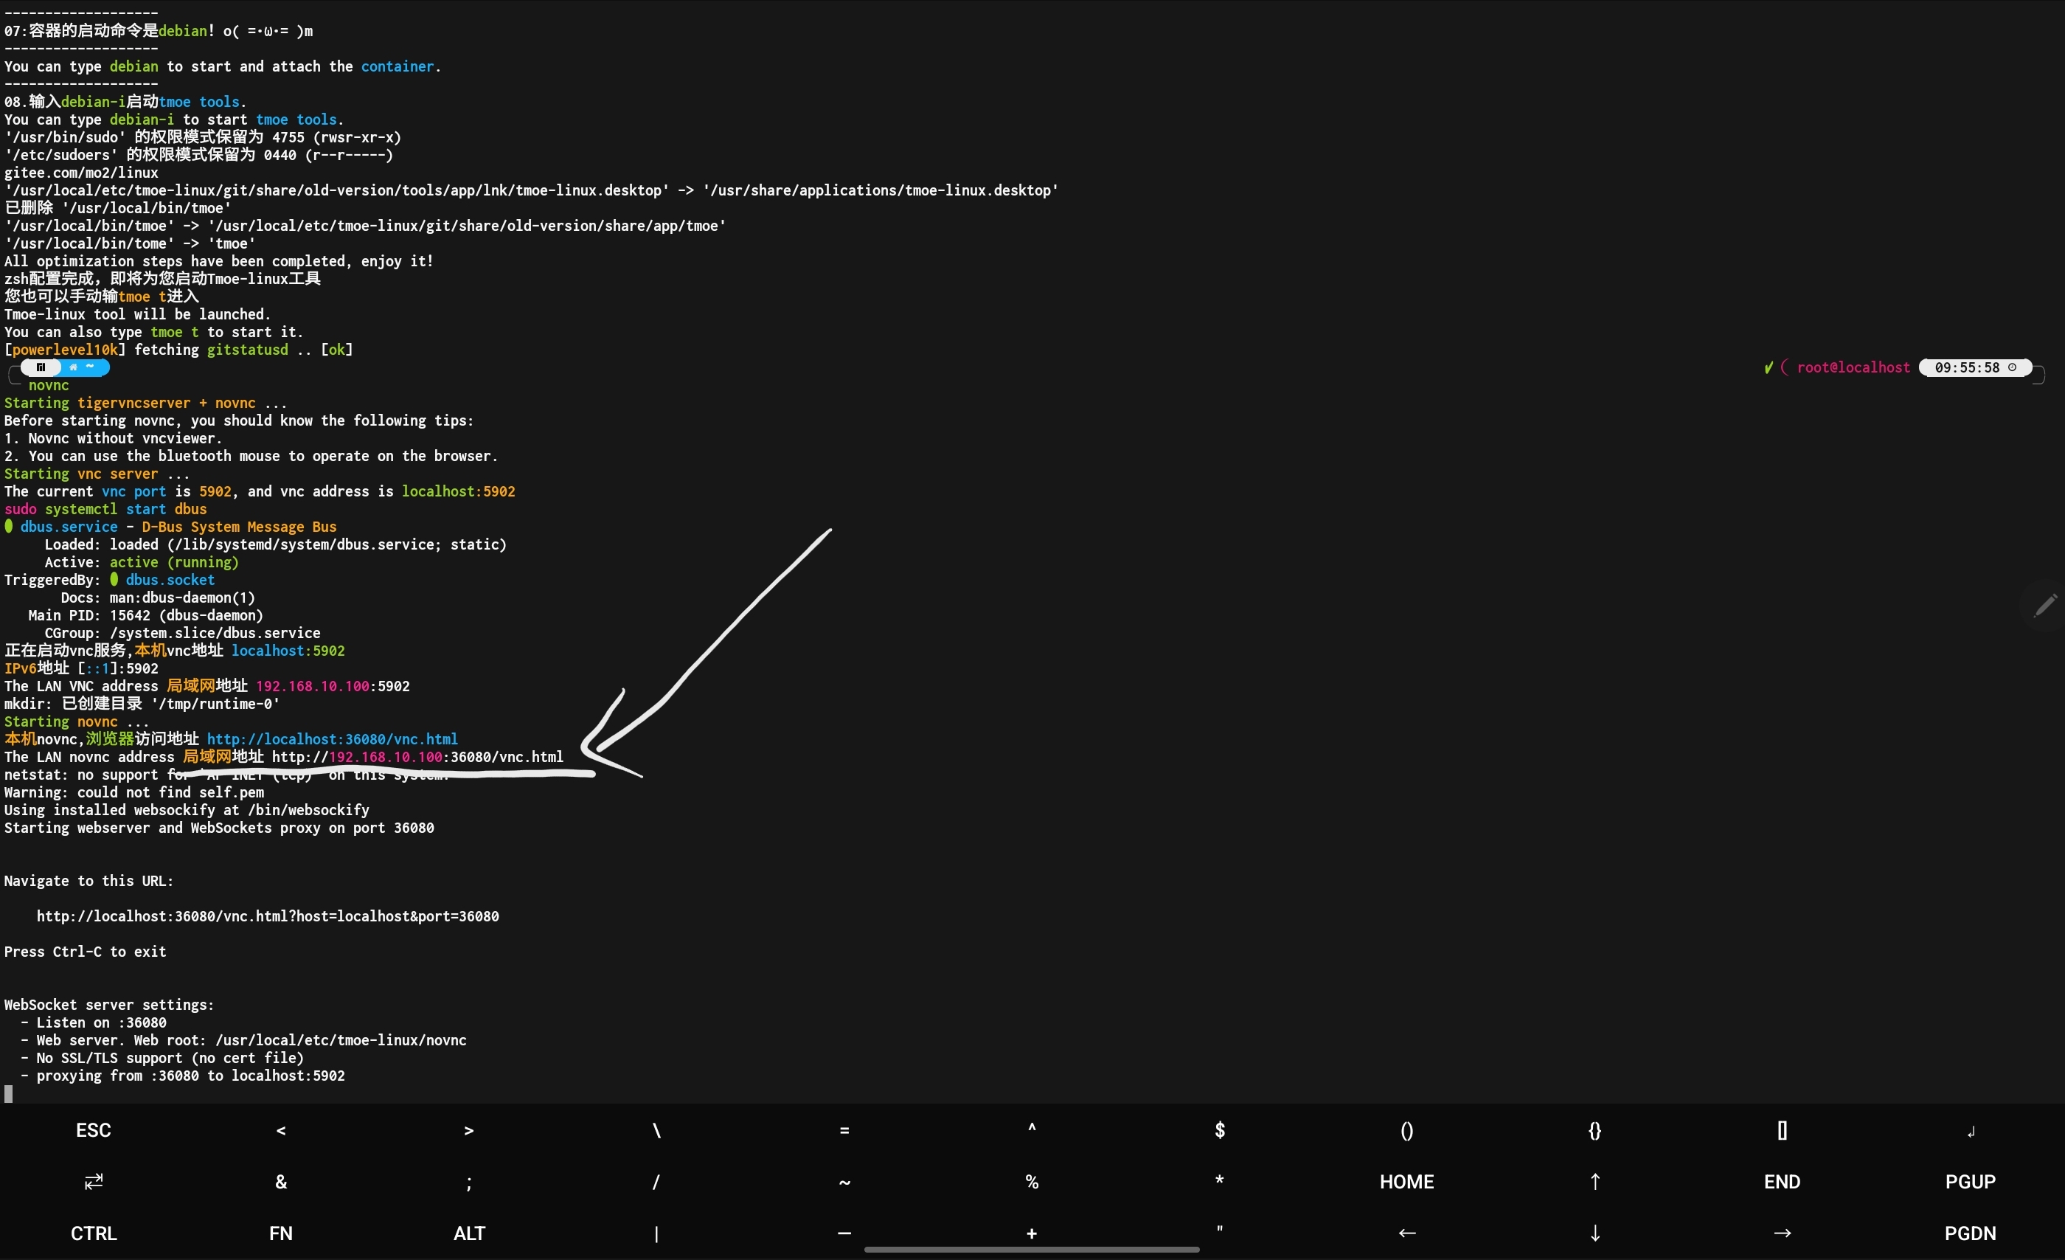Tap the ESC key

(x=94, y=1130)
